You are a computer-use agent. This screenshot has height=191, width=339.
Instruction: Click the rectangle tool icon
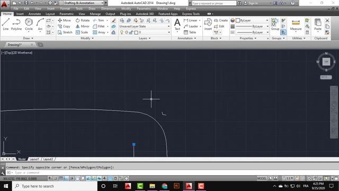[x=48, y=20]
